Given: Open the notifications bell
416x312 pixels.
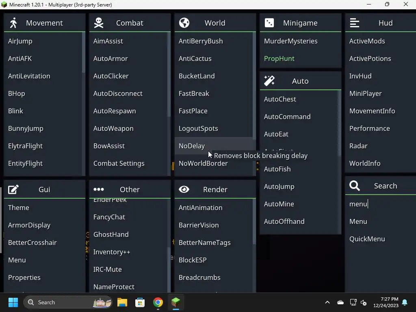Looking at the screenshot, I should coord(405,302).
